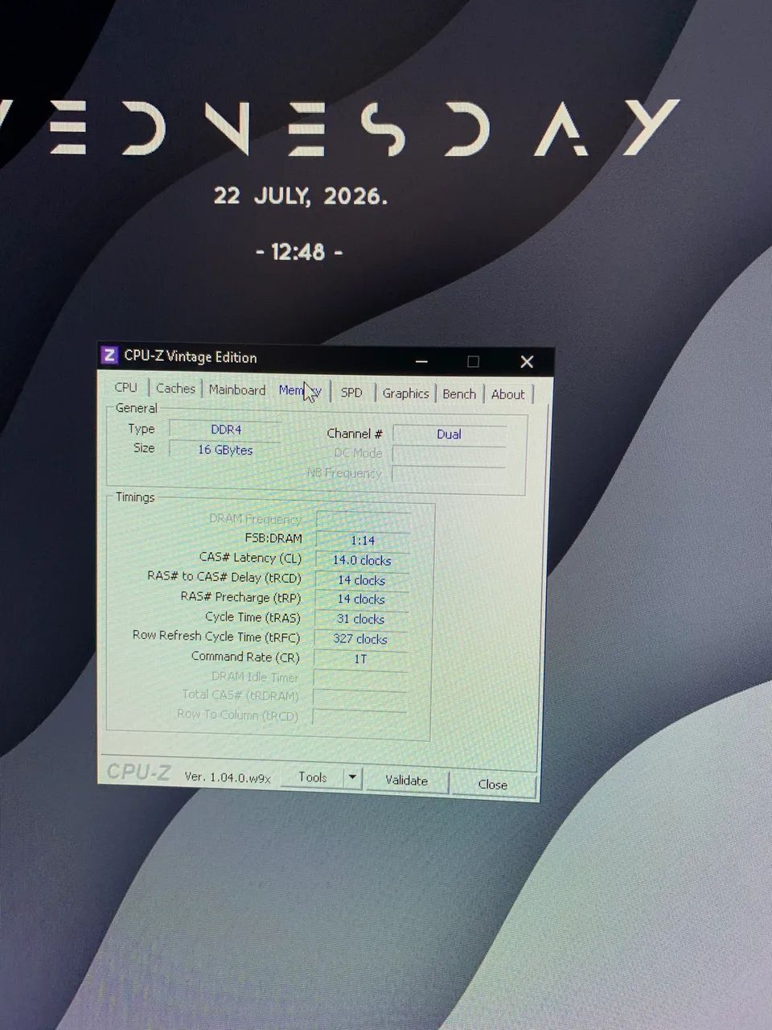Go to the Bench tab
This screenshot has width=772, height=1030.
click(459, 393)
